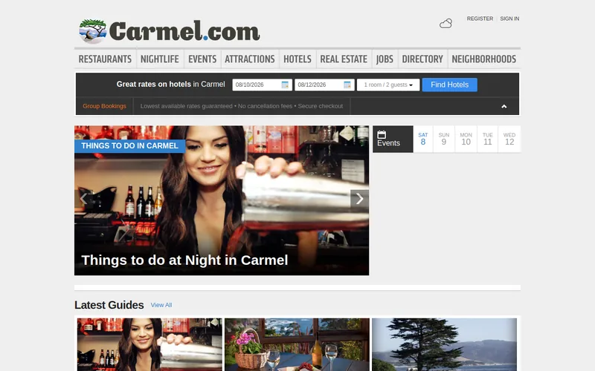The image size is (595, 371).
Task: Go to previous slide with left arrow
Action: [x=83, y=199]
